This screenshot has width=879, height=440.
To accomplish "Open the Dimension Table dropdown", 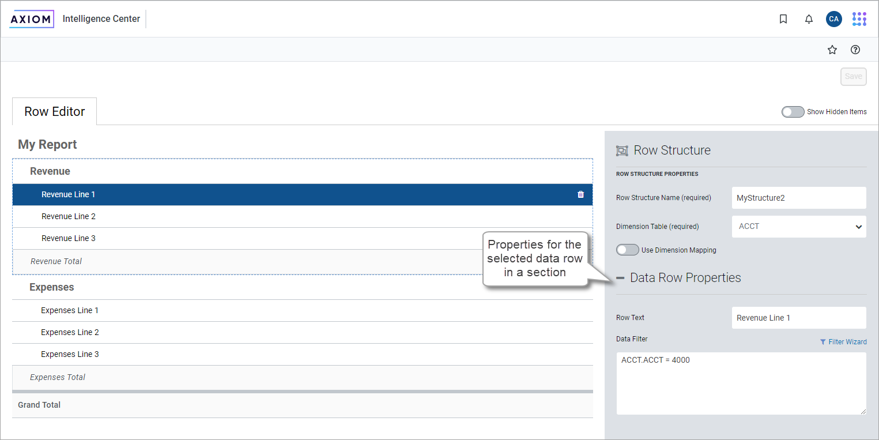I will coord(798,227).
